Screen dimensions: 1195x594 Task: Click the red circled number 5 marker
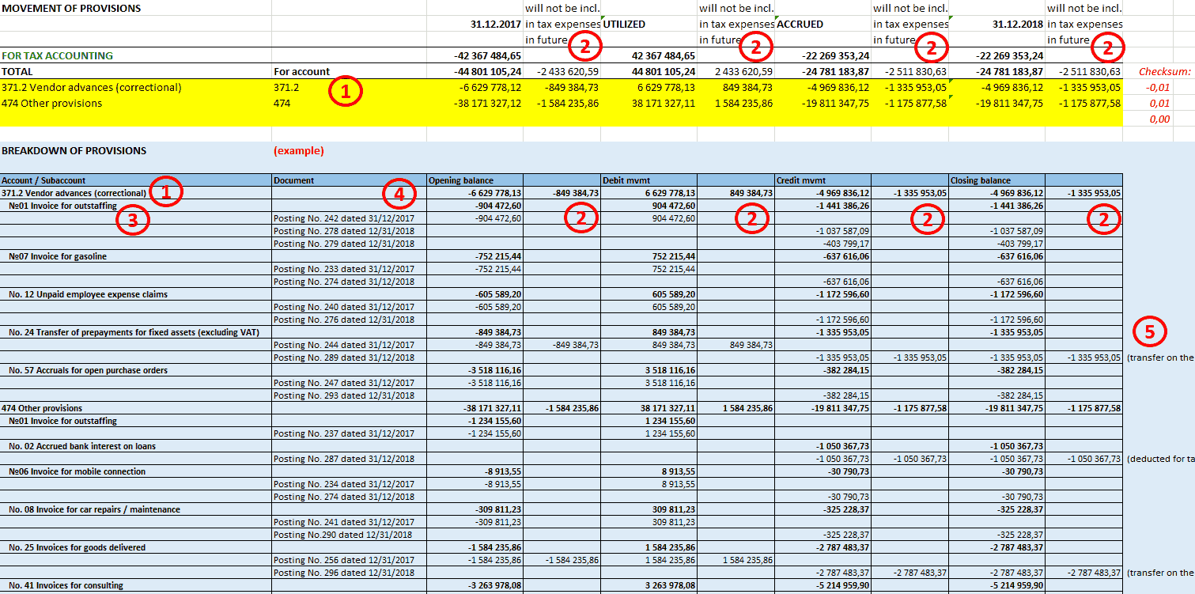click(1150, 333)
